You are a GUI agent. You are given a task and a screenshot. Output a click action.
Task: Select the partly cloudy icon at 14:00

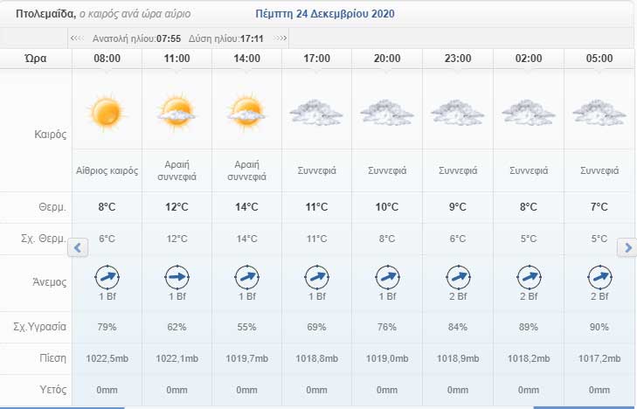point(246,112)
